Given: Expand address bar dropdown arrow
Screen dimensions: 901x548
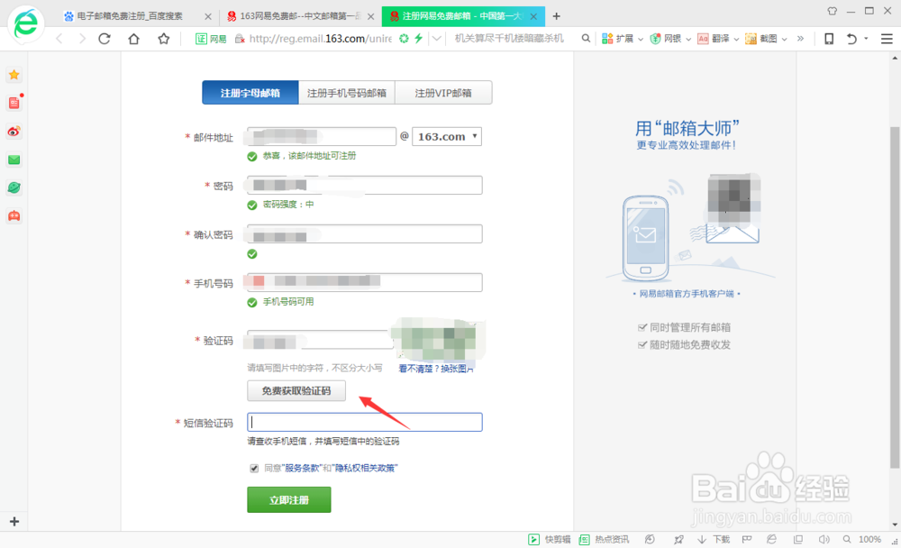Looking at the screenshot, I should (x=437, y=39).
